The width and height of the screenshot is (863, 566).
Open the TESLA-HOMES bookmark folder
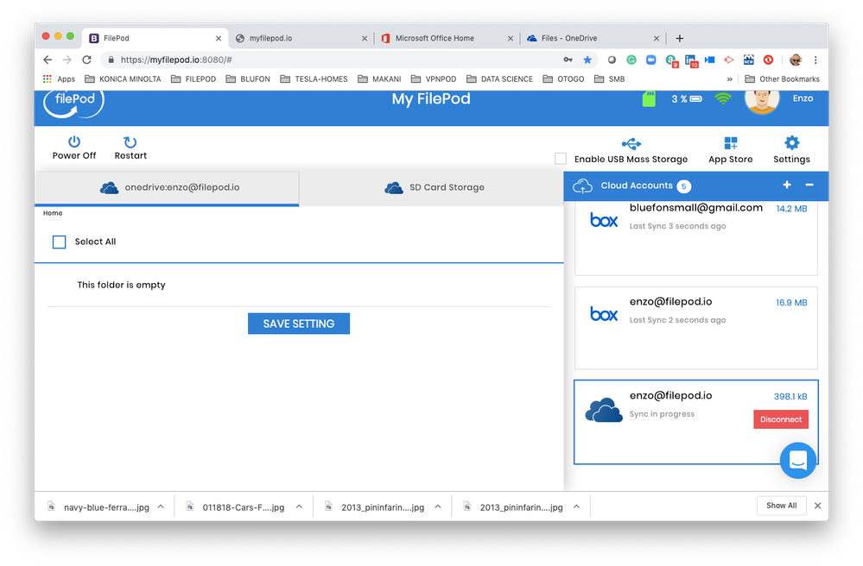click(314, 79)
